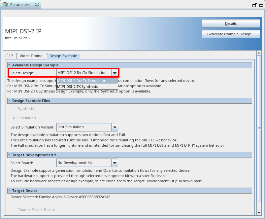Click the MIPI DSI-2 IP title

tap(23, 31)
